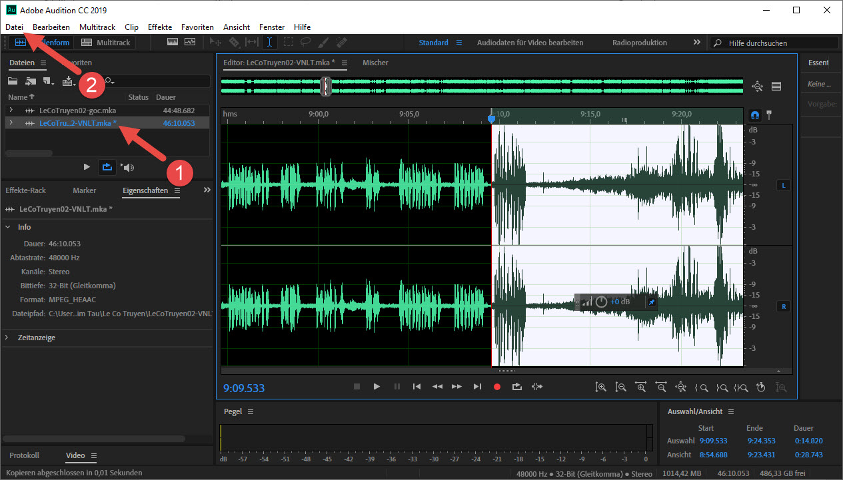Click the red Record button
Image resolution: width=843 pixels, height=480 pixels.
[x=496, y=386]
